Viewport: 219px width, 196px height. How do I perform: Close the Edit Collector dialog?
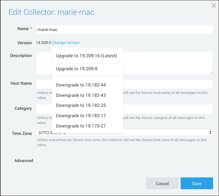pyautogui.click(x=214, y=6)
